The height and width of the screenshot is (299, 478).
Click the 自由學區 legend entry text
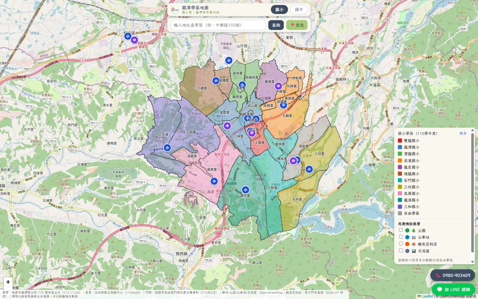click(x=412, y=213)
